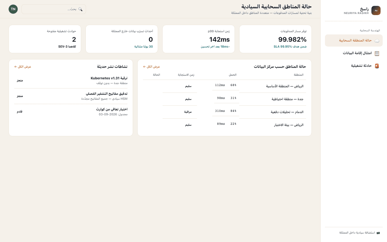Open the تدقيق مفاتيح التشفير الفصلي activity
The image size is (387, 242).
[x=107, y=94]
